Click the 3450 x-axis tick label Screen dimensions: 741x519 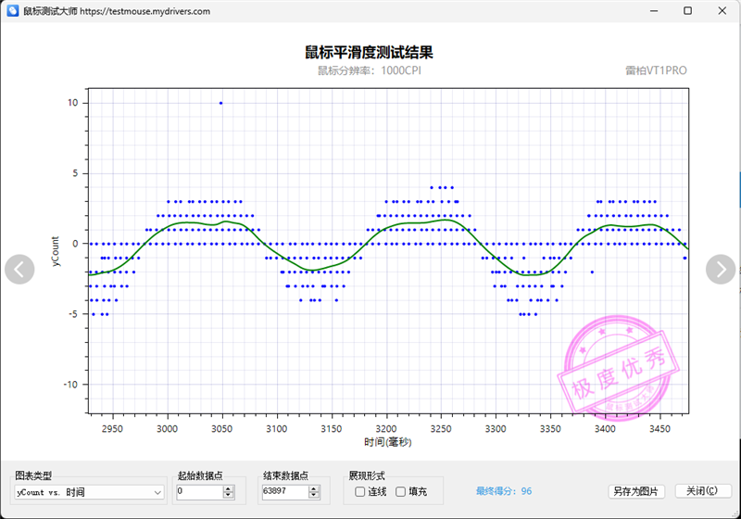659,429
